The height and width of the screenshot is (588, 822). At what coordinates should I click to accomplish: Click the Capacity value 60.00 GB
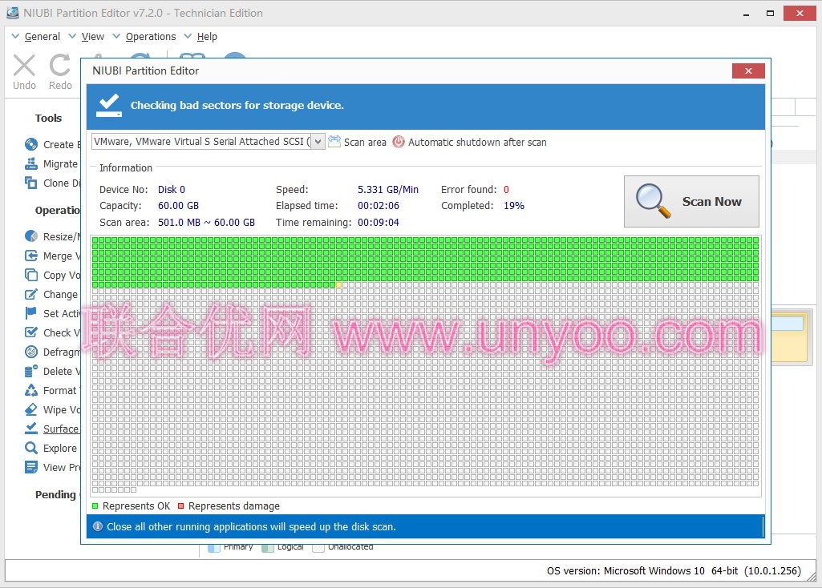[178, 206]
